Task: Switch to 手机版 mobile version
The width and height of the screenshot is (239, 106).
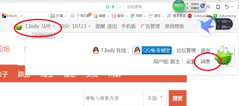Action: [128, 26]
